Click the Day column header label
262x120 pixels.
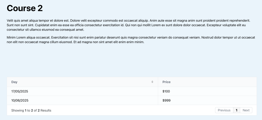pos(14,82)
